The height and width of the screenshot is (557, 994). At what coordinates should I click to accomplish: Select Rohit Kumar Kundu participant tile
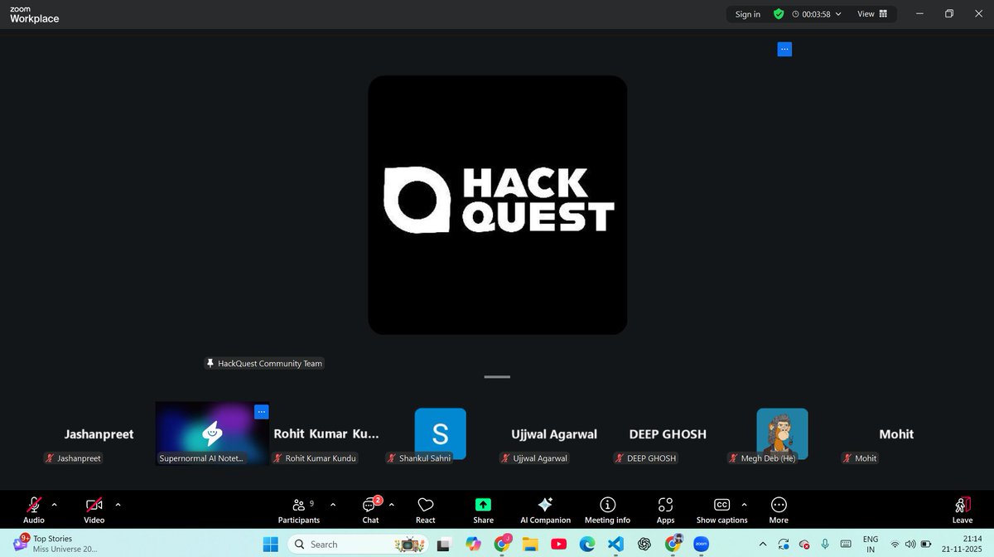(326, 433)
